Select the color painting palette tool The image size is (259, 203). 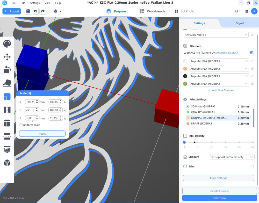coord(7,44)
